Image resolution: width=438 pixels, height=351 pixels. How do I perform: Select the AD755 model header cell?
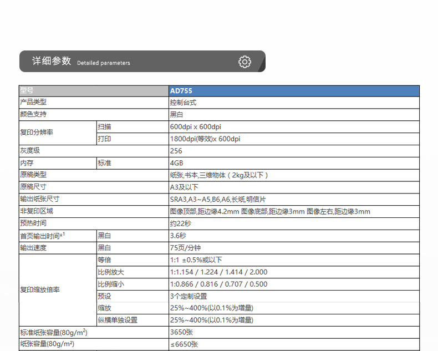[181, 91]
